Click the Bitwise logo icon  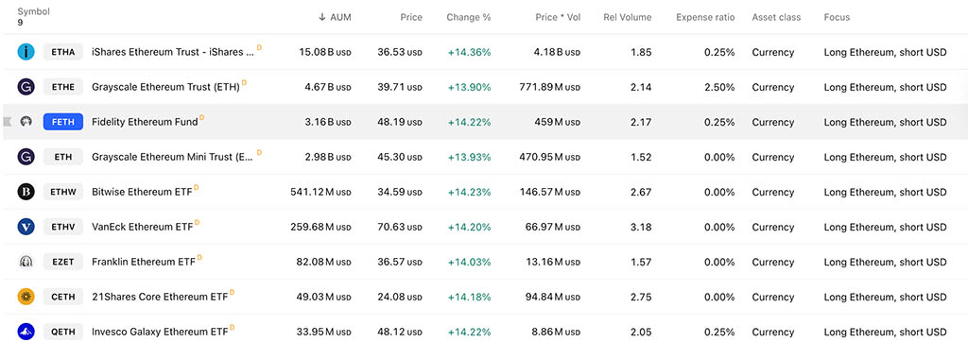pos(26,192)
